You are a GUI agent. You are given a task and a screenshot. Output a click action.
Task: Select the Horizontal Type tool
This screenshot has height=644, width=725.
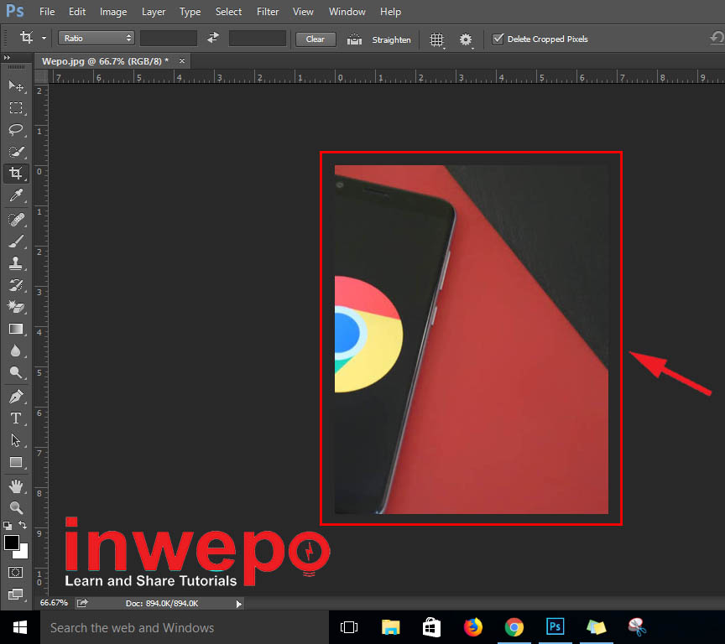[x=16, y=418]
